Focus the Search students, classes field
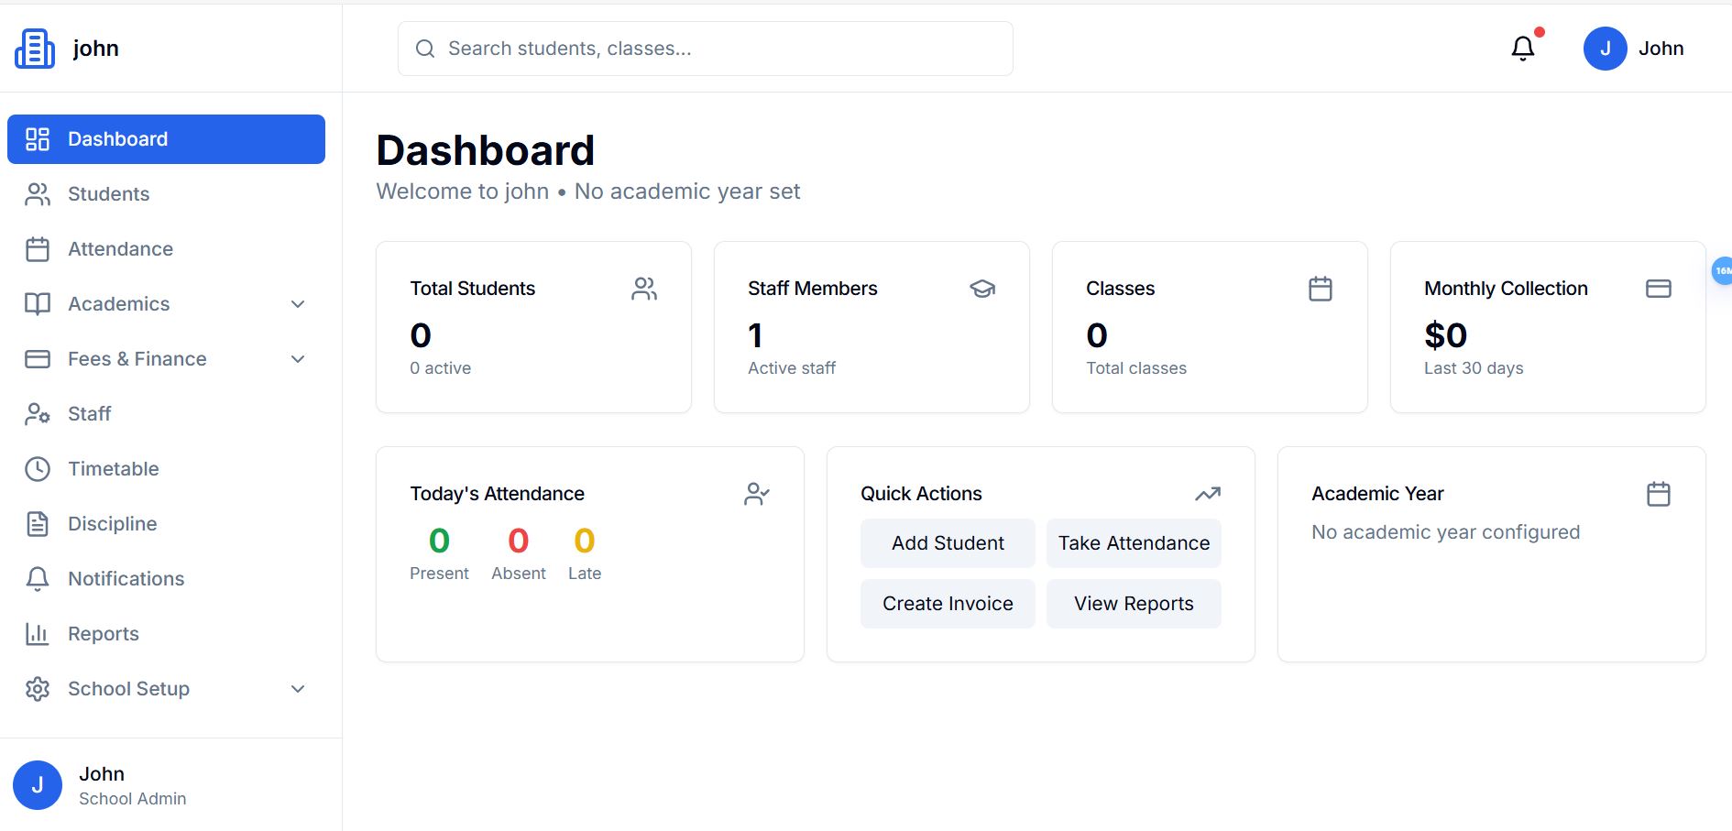 [706, 49]
